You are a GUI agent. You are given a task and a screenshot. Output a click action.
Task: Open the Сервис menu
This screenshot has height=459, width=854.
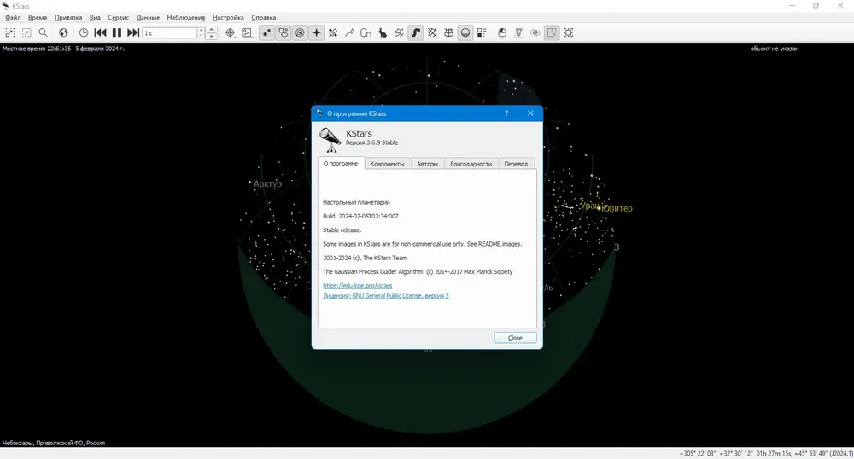point(118,17)
